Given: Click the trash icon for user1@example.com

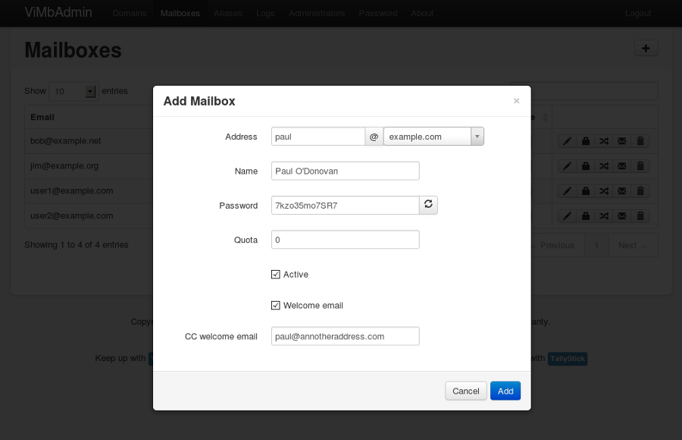Looking at the screenshot, I should point(640,191).
